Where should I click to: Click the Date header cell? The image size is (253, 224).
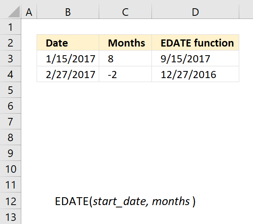click(x=68, y=43)
